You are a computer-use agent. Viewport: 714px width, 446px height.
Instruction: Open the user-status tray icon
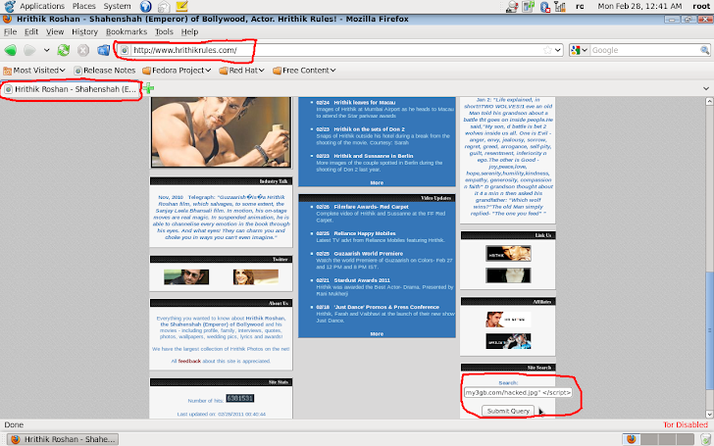pos(512,6)
